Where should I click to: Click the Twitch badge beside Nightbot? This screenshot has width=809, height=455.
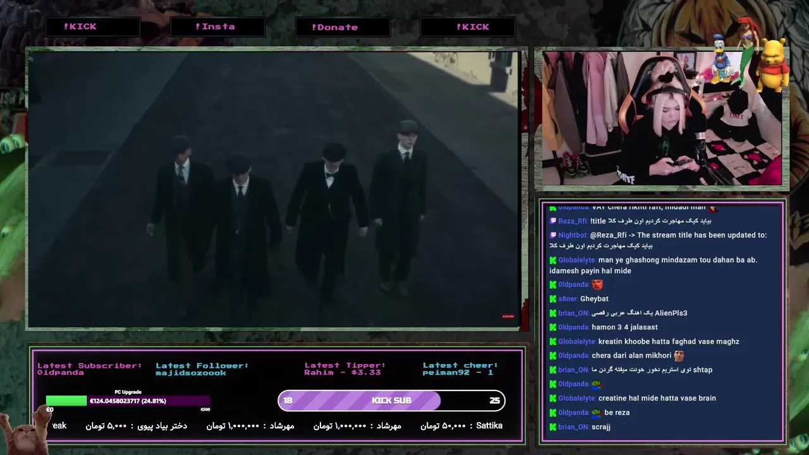pos(553,235)
